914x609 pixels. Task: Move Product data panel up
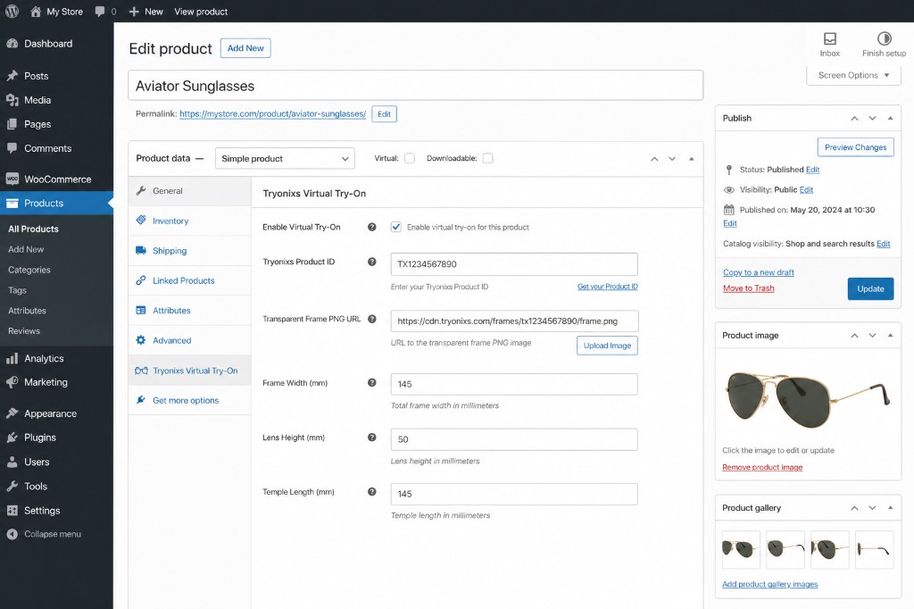click(654, 159)
